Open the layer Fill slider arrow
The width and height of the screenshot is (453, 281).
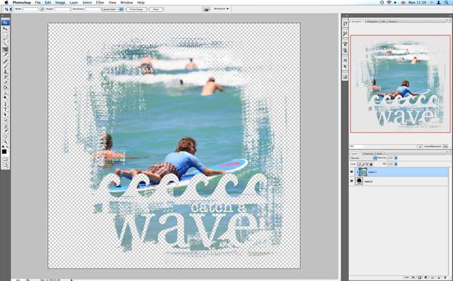pyautogui.click(x=396, y=164)
